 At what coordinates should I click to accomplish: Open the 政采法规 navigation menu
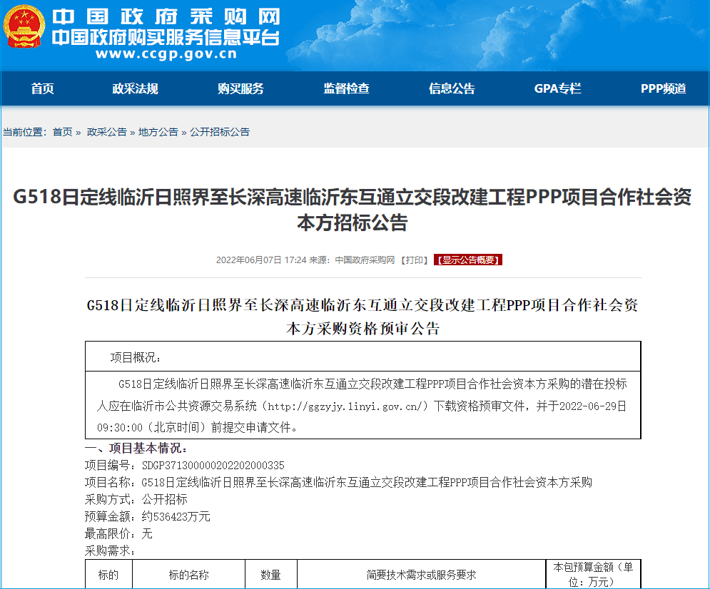(x=135, y=88)
